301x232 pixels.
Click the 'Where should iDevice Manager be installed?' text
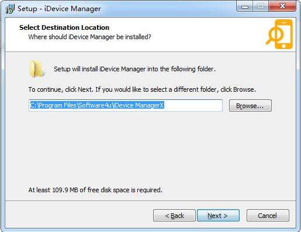pyautogui.click(x=89, y=37)
